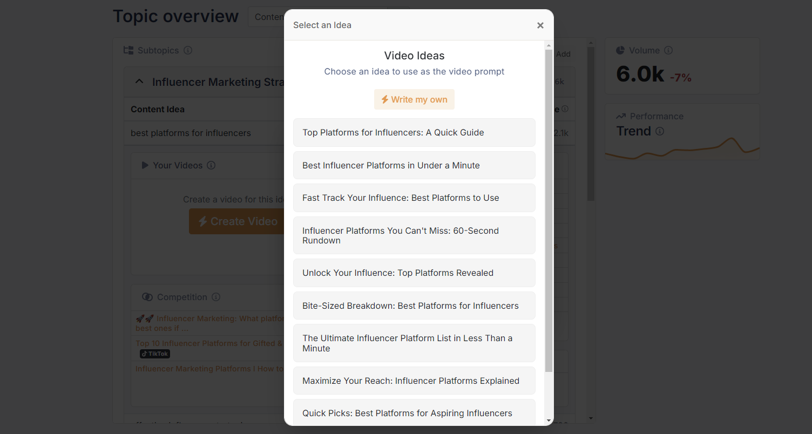Viewport: 812px width, 434px height.
Task: Click the Add button in the keywords panel
Action: tap(563, 54)
